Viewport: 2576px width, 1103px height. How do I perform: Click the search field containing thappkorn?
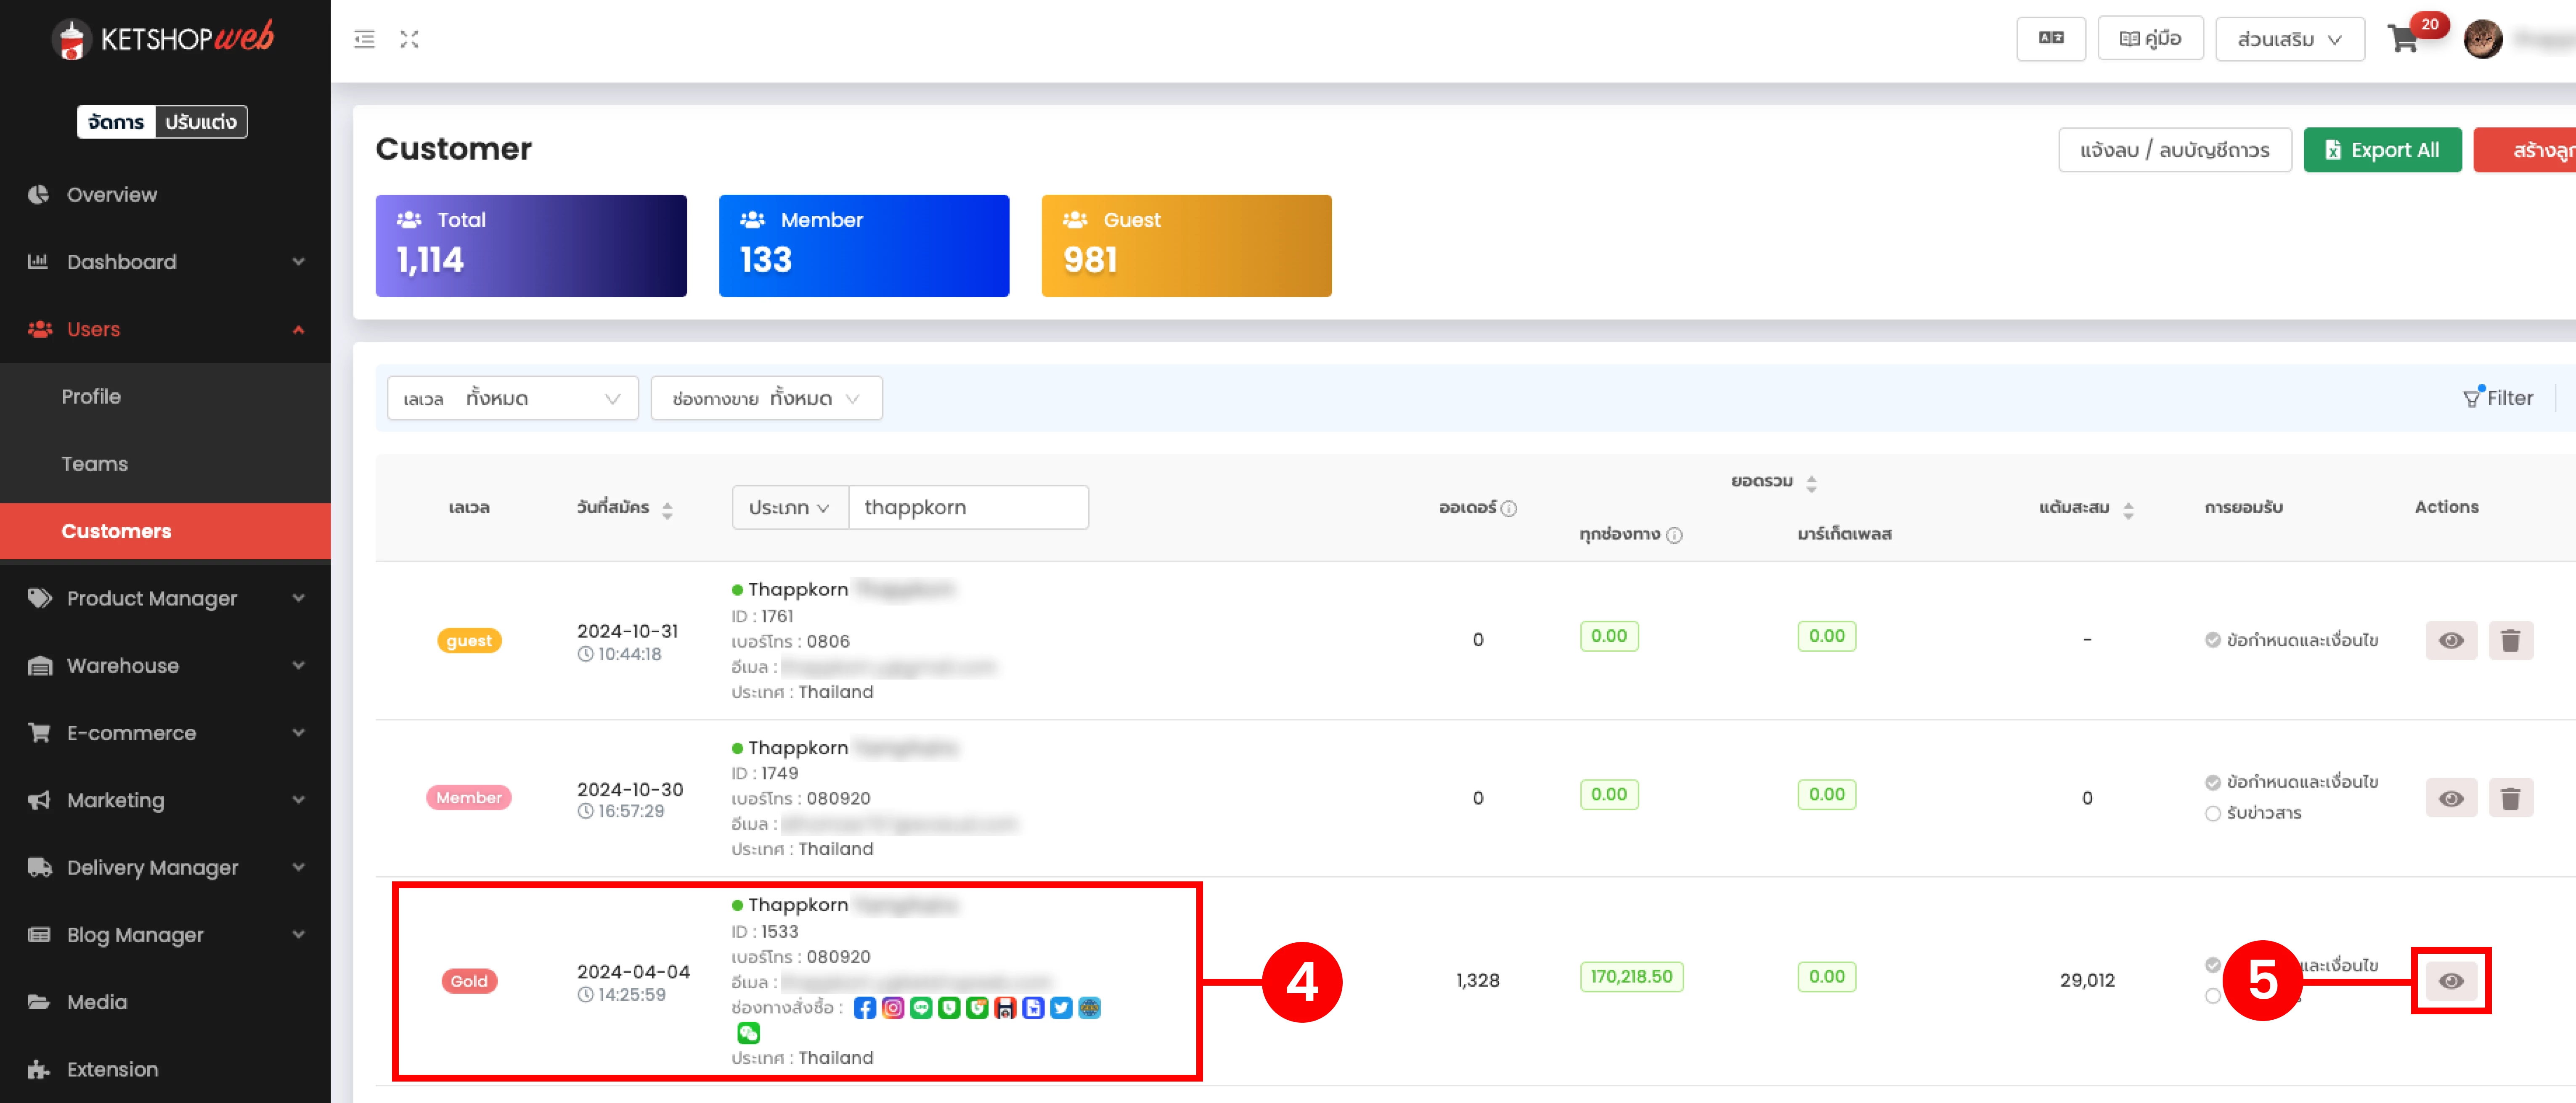tap(969, 507)
